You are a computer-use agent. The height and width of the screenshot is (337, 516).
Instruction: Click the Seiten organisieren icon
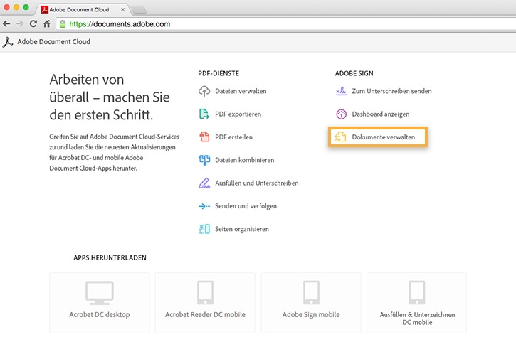[204, 229]
